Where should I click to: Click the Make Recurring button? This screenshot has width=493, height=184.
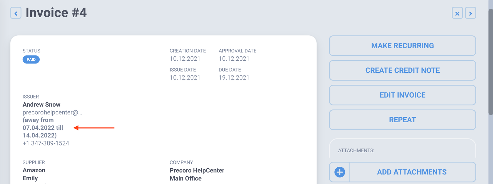(x=402, y=46)
